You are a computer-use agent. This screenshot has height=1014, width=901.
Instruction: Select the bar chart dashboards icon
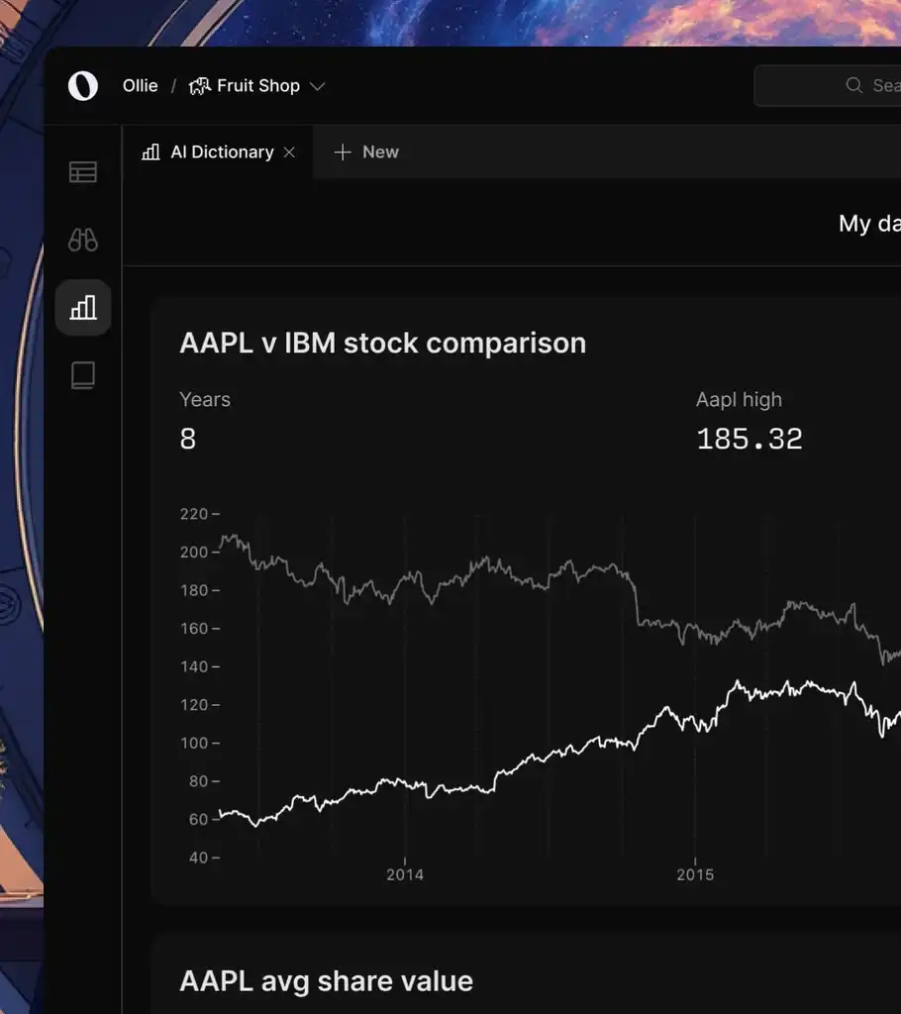coord(83,307)
